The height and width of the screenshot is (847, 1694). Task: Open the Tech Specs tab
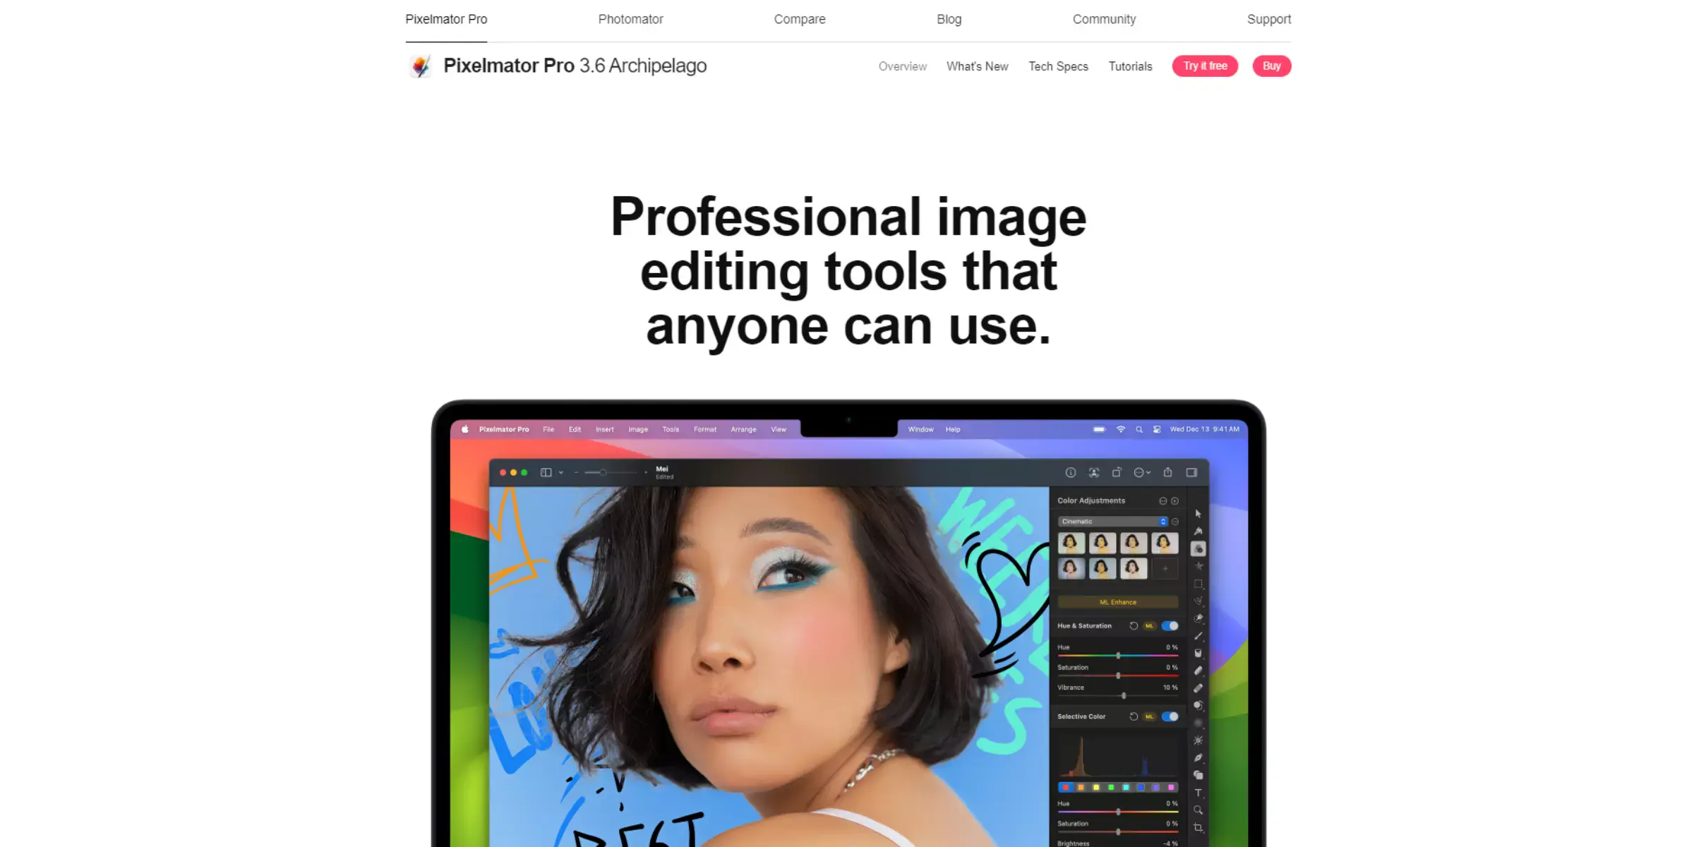coord(1057,66)
